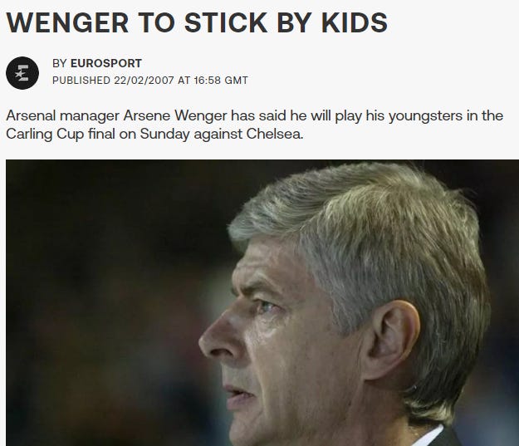The height and width of the screenshot is (446, 519).
Task: Click the word Chelsea in the summary
Action: pyautogui.click(x=274, y=134)
